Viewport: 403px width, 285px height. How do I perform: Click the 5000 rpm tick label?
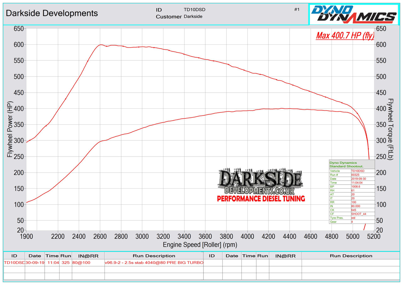click(353, 236)
